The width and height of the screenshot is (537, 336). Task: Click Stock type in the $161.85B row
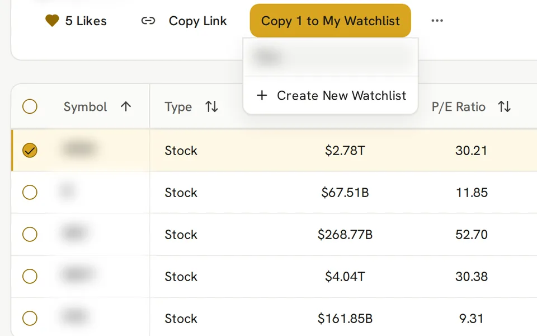(181, 319)
